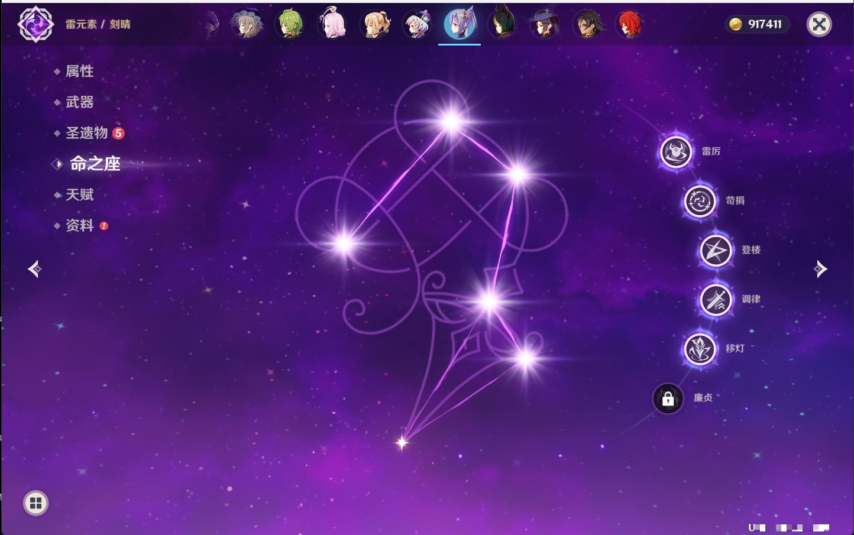Go to next character with right arrow
Screen dimensions: 854x535
820,269
